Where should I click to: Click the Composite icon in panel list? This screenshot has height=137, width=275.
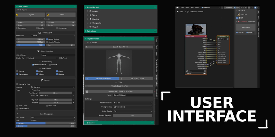(91, 23)
